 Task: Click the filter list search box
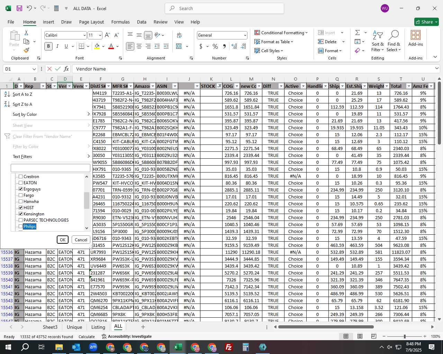click(51, 168)
